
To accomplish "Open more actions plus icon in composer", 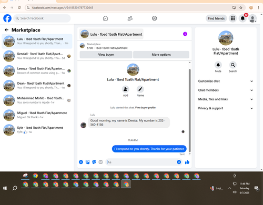I will pos(81,162).
